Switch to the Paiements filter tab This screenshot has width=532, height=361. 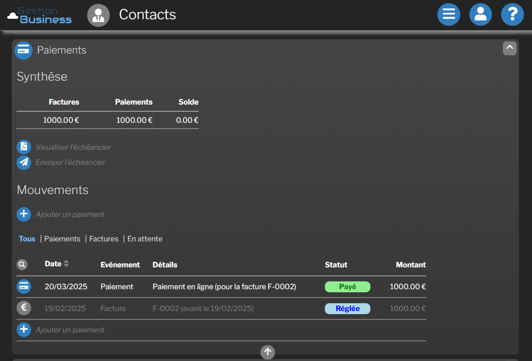pos(62,239)
